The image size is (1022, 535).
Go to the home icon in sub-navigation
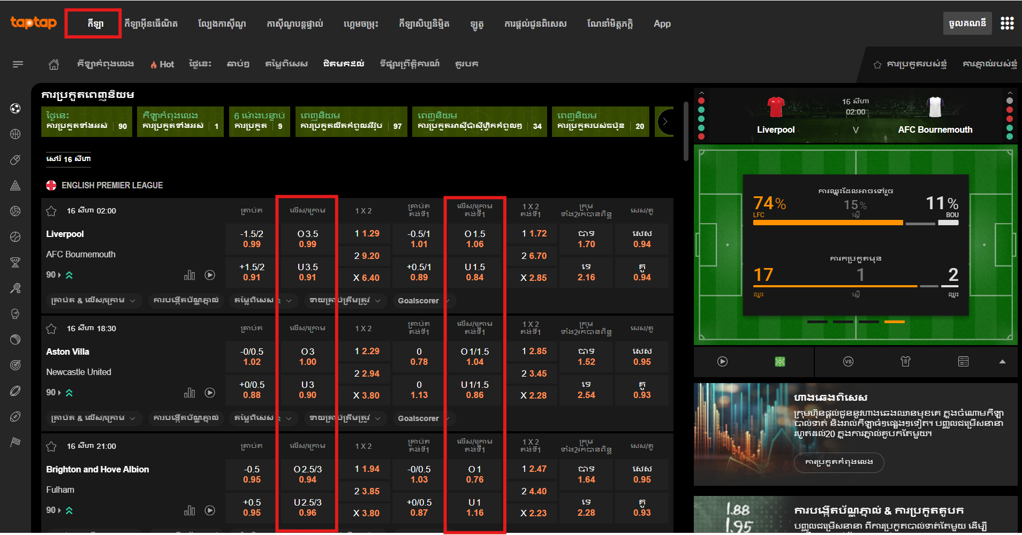(x=54, y=64)
